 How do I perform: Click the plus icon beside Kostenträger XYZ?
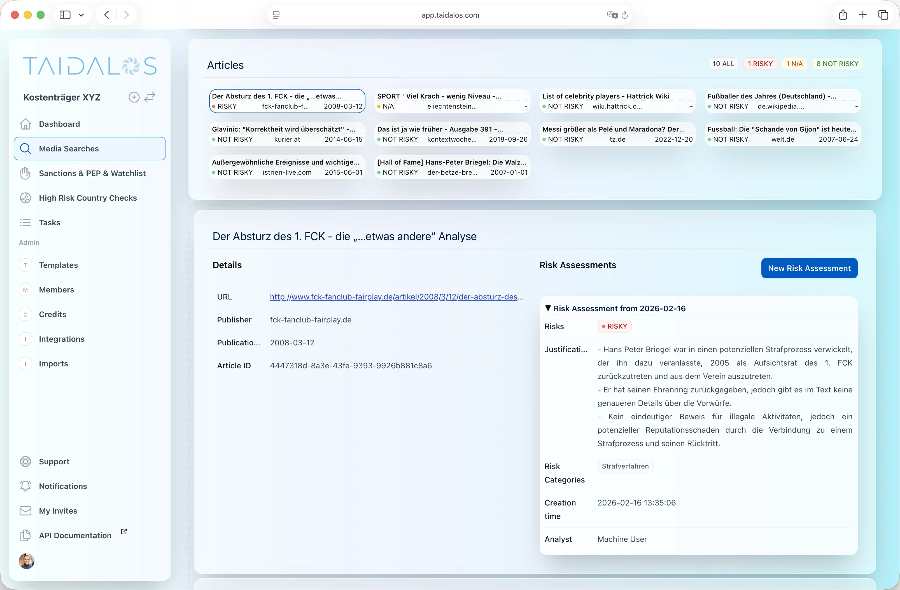[x=134, y=97]
